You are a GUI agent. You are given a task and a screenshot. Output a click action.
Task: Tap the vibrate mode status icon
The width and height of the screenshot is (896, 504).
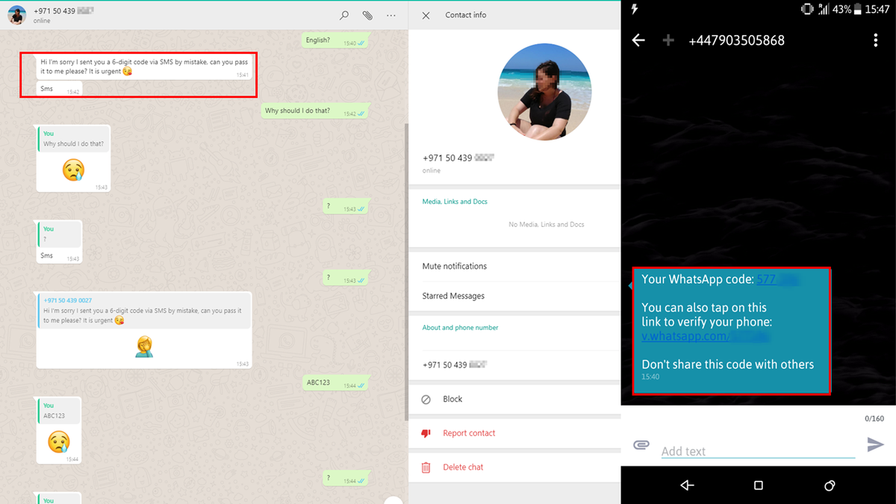[807, 9]
